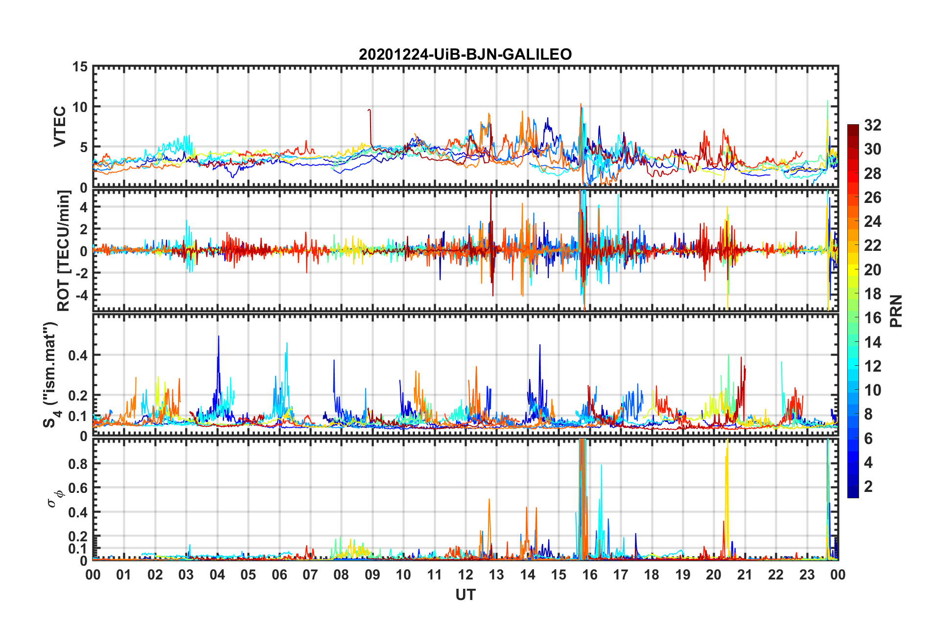
Task: Select colorbar PRN tick 24
Action: coord(873,222)
